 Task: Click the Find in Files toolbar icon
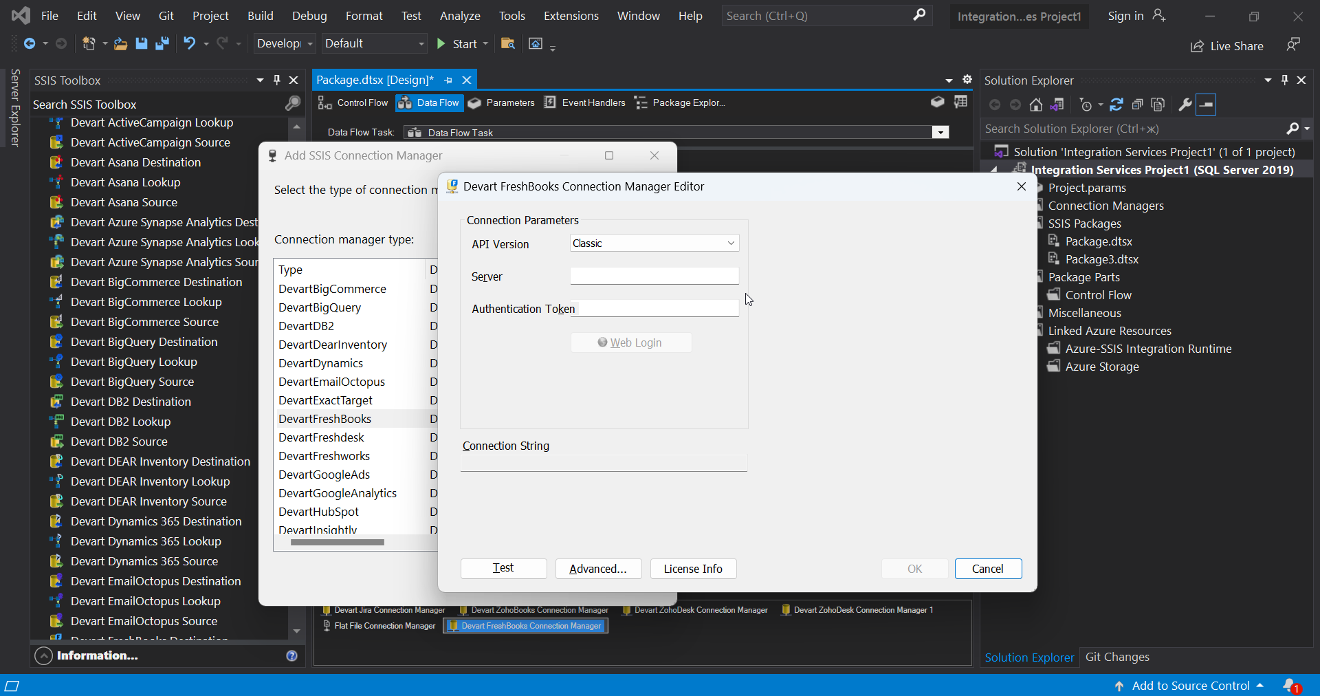click(508, 44)
